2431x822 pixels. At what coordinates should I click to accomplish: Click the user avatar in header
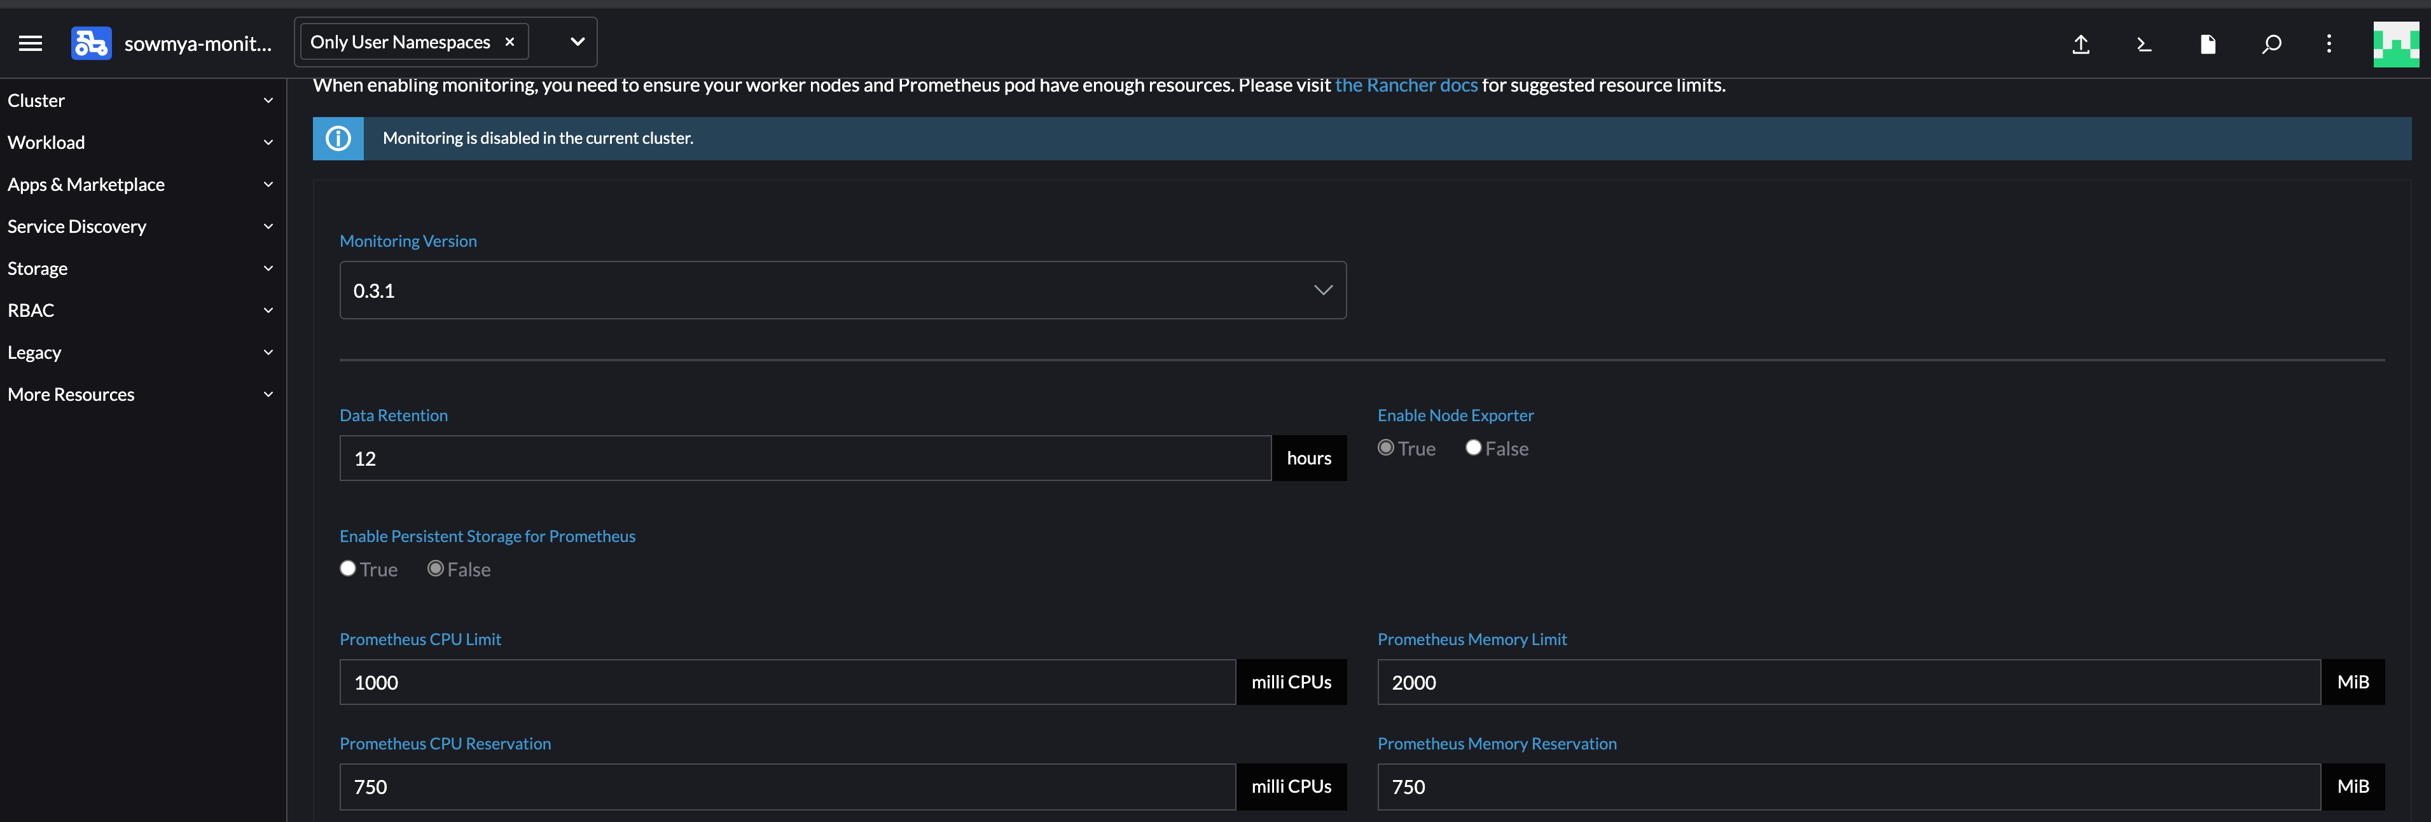[2395, 45]
